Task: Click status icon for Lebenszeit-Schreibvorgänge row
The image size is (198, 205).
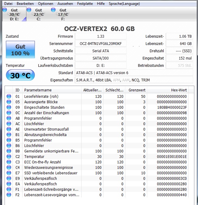Action: click(9, 189)
